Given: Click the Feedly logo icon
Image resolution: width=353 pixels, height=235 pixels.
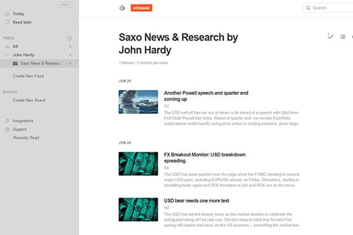Looking at the screenshot, I should click(122, 8).
